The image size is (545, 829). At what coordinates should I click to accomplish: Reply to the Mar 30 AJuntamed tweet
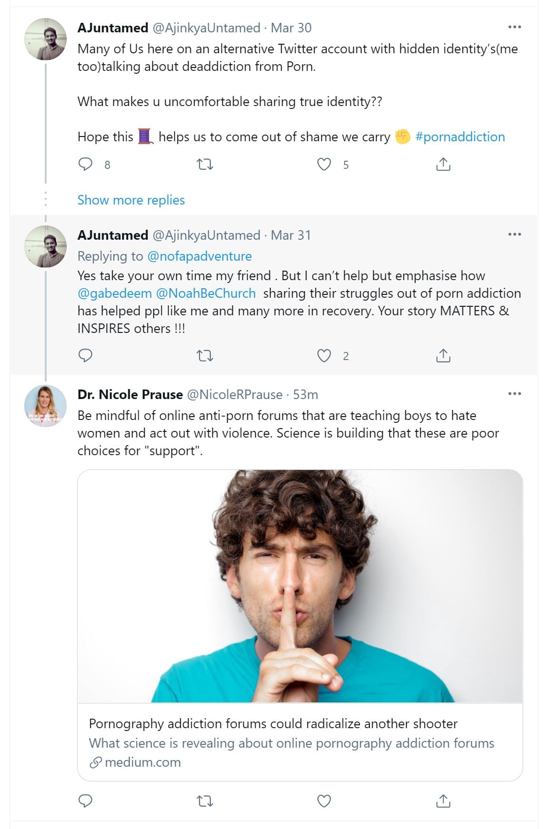(x=85, y=165)
